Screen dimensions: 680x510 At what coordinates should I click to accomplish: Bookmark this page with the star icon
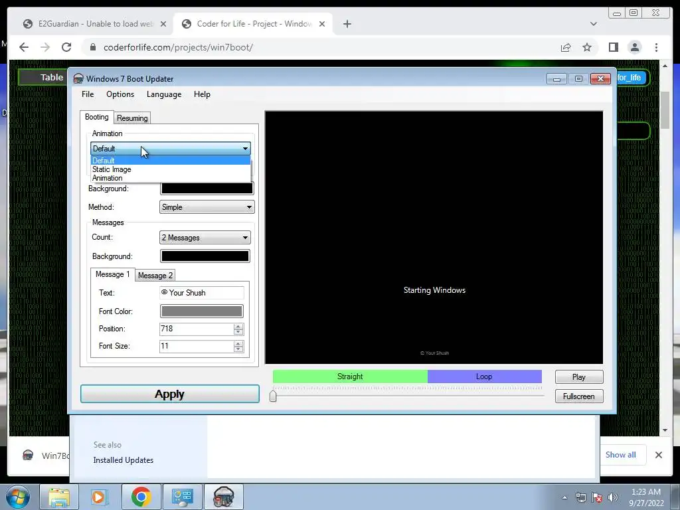click(587, 47)
